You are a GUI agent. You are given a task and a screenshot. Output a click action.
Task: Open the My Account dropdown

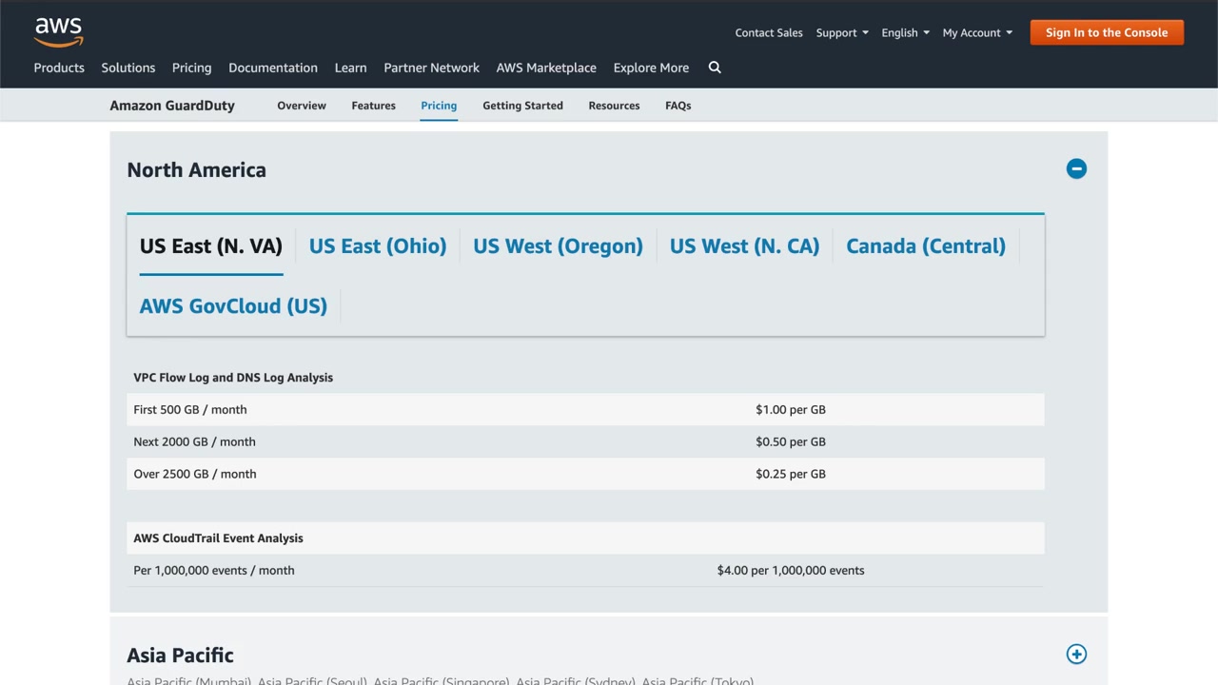[x=977, y=32]
